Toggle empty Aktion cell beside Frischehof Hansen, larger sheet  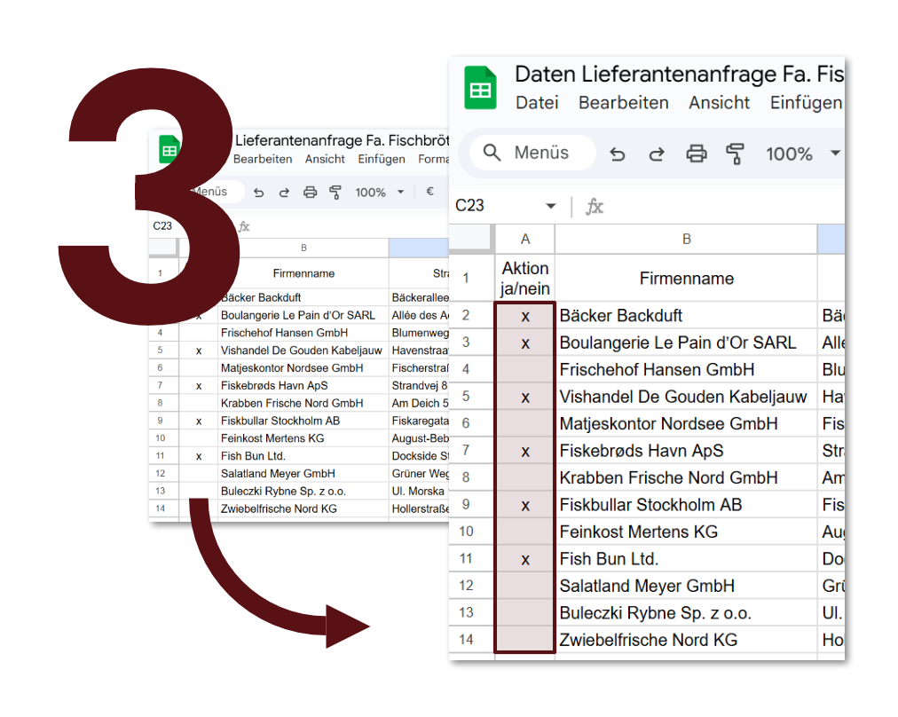tap(524, 369)
